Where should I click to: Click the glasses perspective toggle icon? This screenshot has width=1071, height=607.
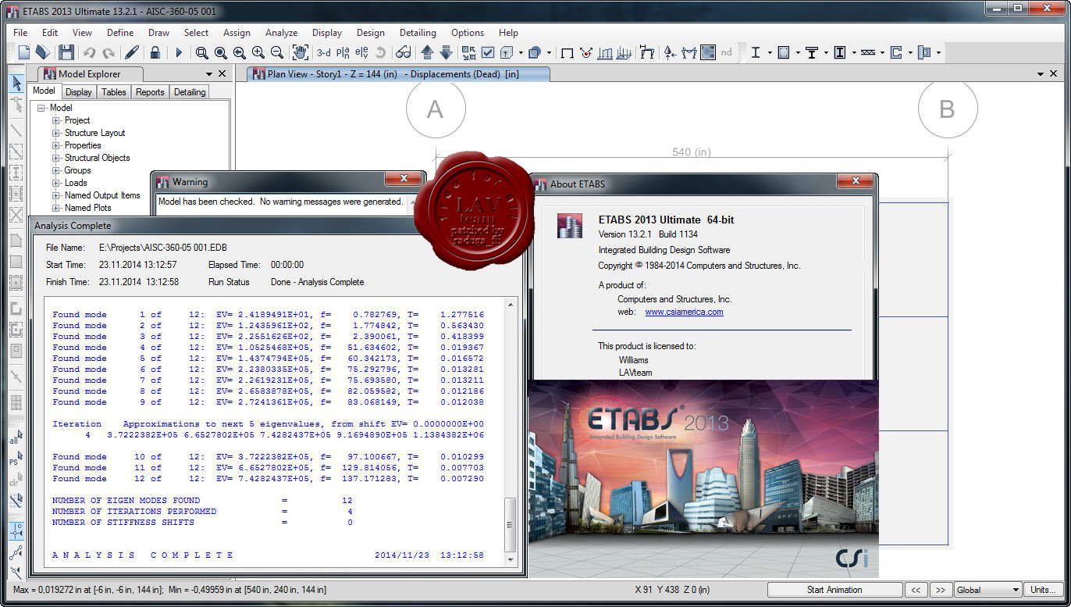pyautogui.click(x=404, y=52)
